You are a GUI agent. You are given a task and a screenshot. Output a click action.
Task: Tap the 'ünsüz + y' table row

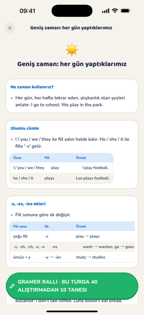(x=72, y=257)
